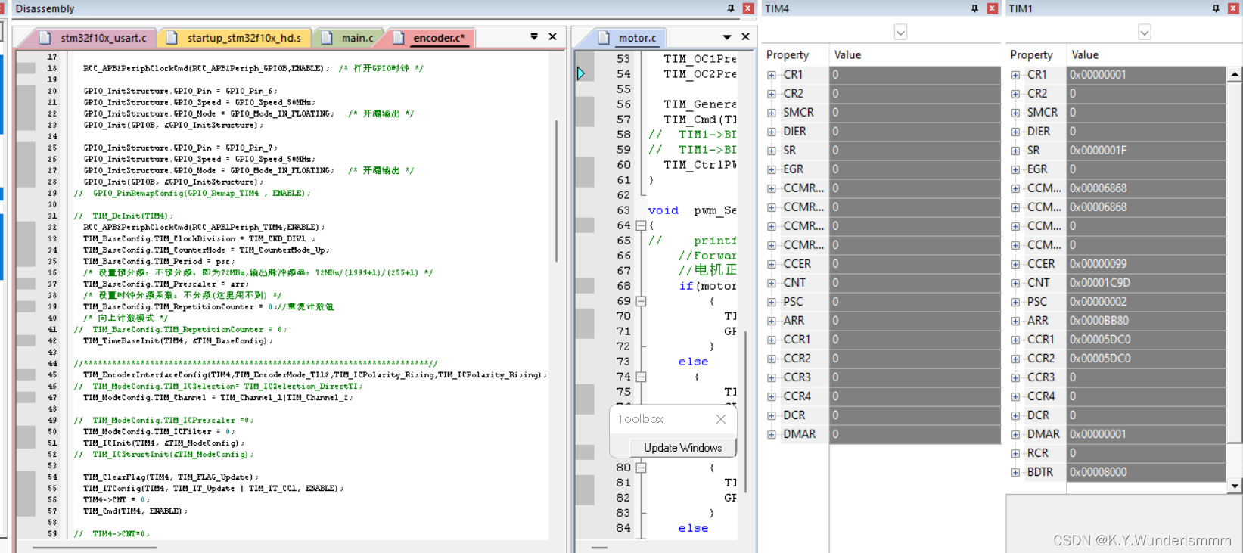Screen dimensions: 1243x553
Task: Click TIM1 panel scrollbar down arrow
Action: (x=1235, y=486)
